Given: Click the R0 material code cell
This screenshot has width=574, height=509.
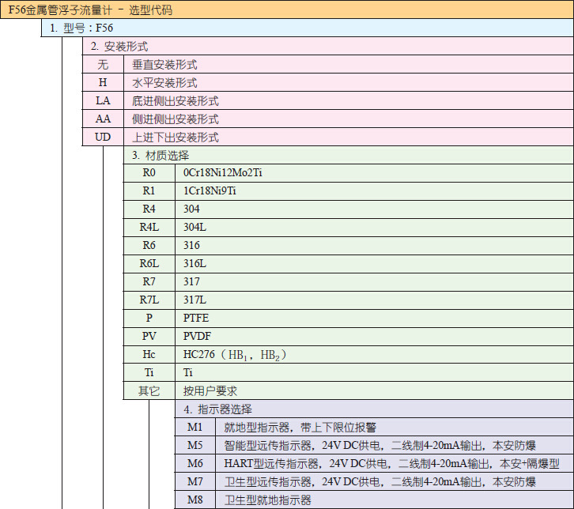Looking at the screenshot, I should (x=149, y=173).
